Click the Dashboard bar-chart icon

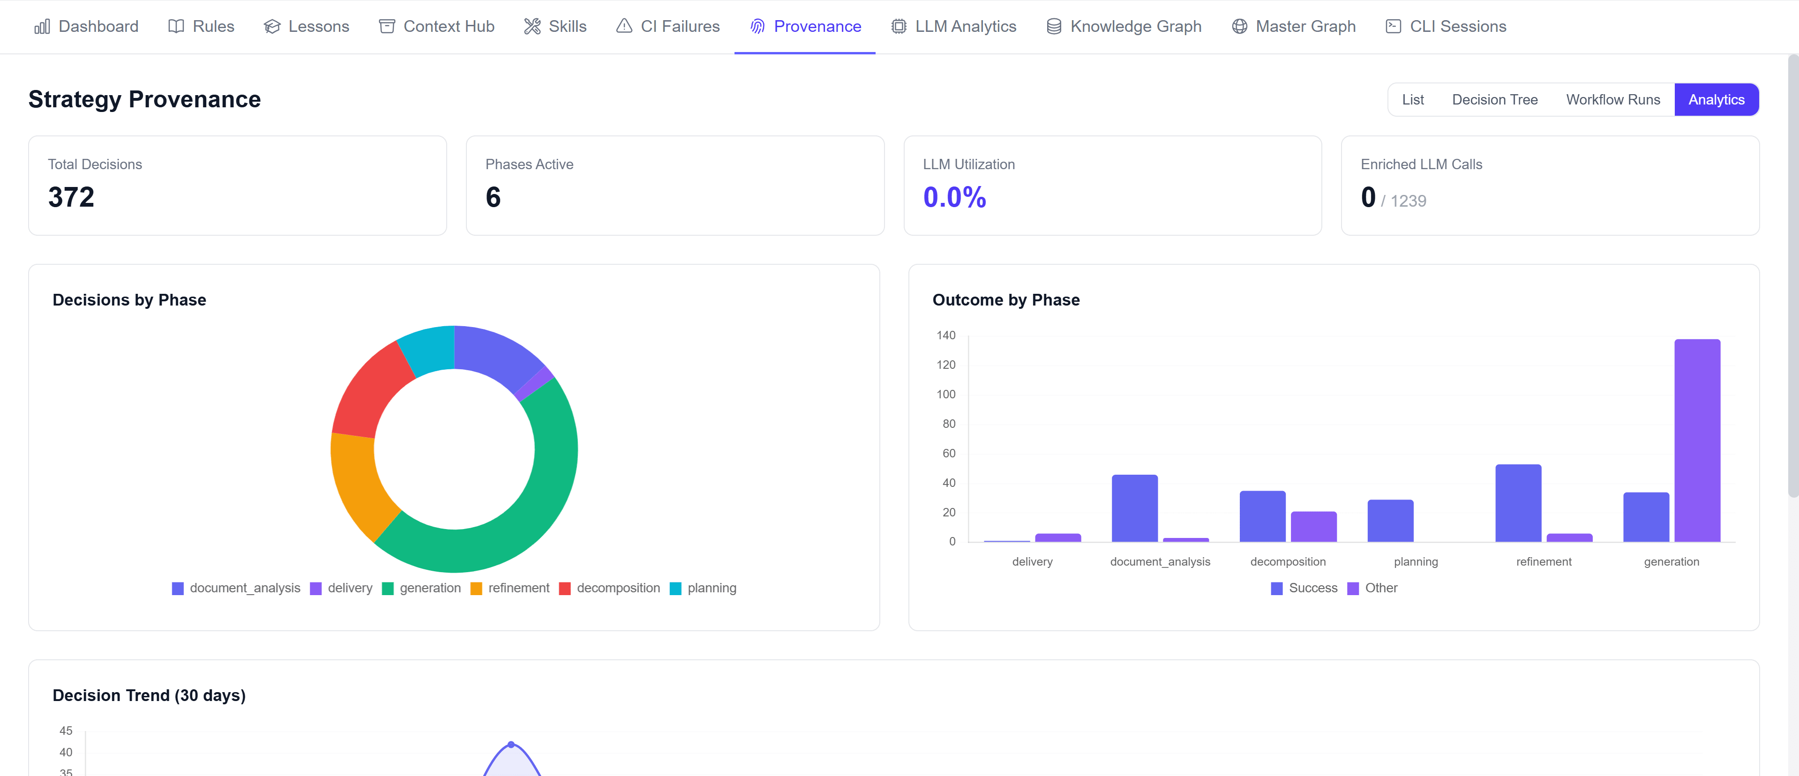[42, 27]
